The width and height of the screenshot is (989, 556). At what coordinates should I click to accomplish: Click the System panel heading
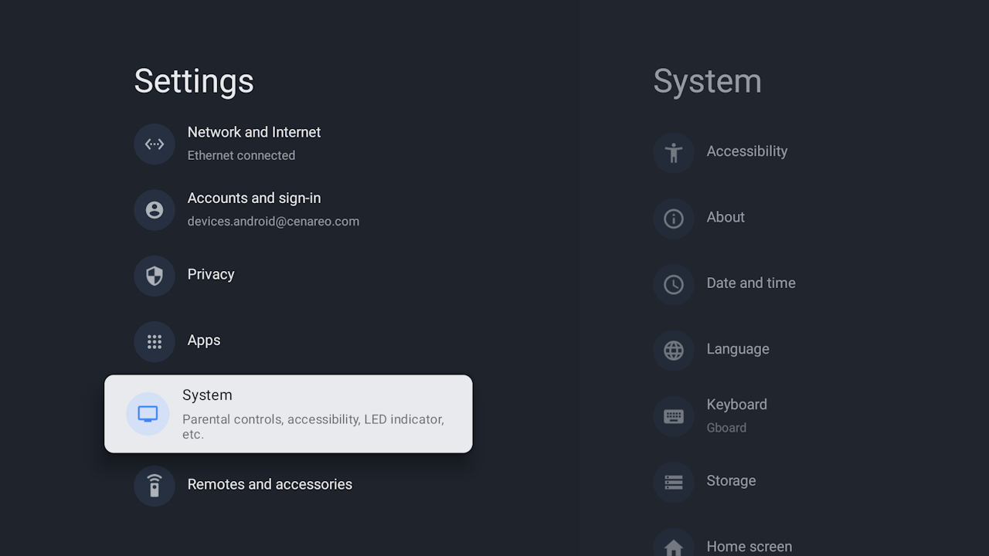point(708,81)
